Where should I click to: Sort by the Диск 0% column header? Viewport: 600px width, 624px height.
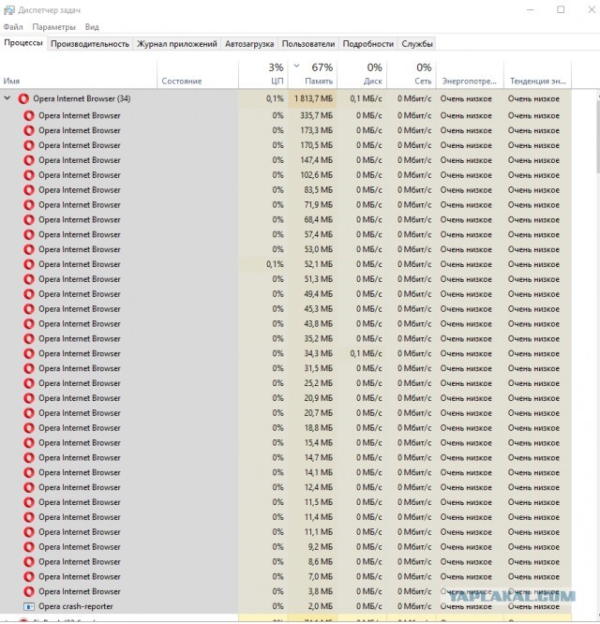(362, 74)
